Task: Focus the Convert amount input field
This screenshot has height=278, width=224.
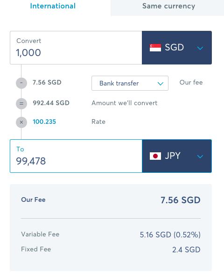Action: tap(76, 48)
